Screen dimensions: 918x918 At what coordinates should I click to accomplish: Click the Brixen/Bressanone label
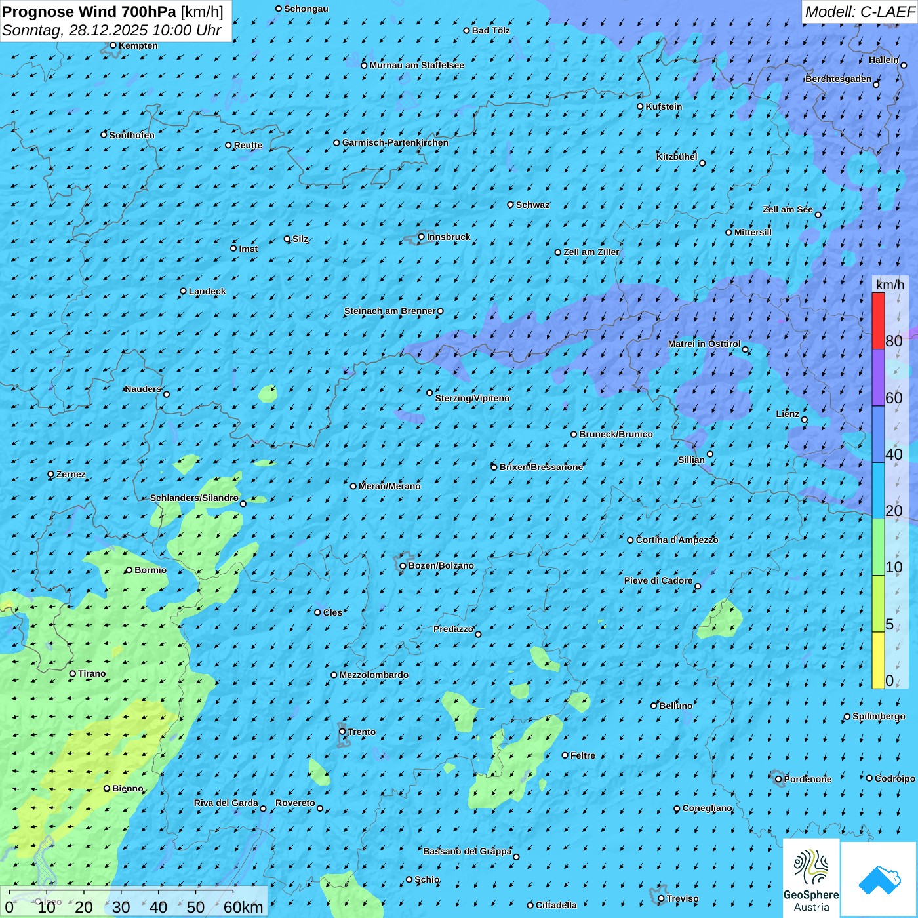coord(541,467)
